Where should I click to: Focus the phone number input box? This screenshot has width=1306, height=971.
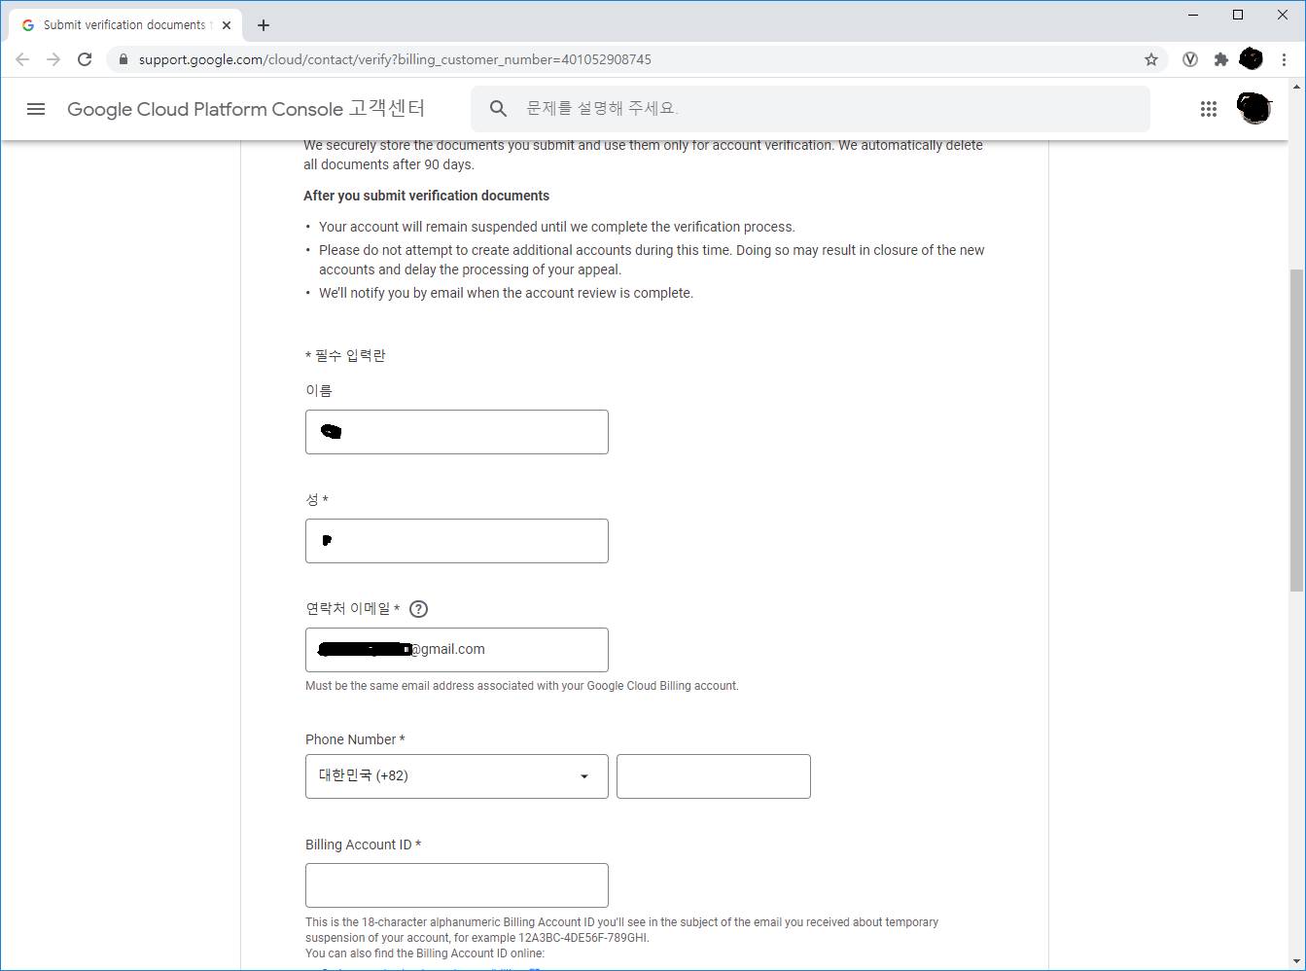pyautogui.click(x=714, y=776)
